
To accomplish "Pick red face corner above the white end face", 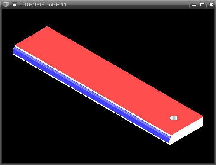I will click(x=203, y=116).
